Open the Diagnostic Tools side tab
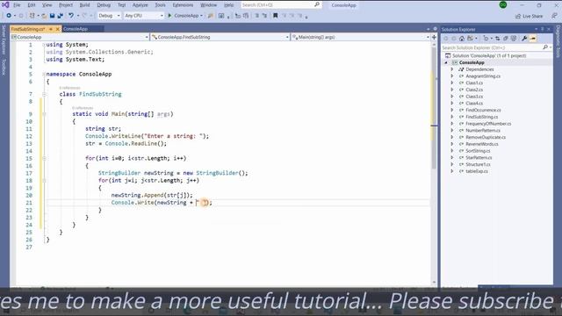The height and width of the screenshot is (316, 562). [558, 41]
